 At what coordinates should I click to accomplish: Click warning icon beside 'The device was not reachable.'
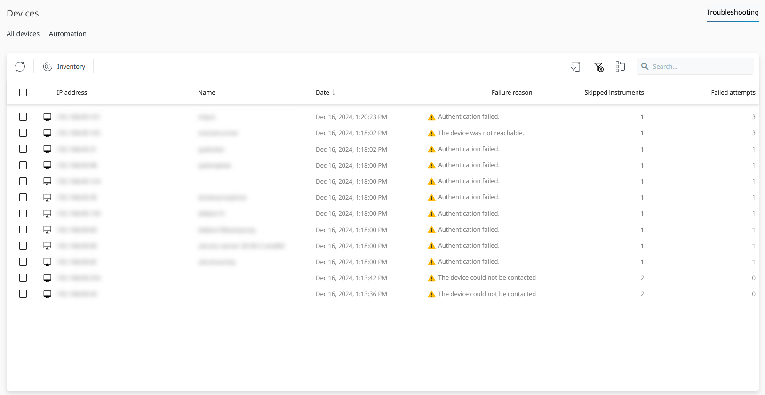point(431,133)
